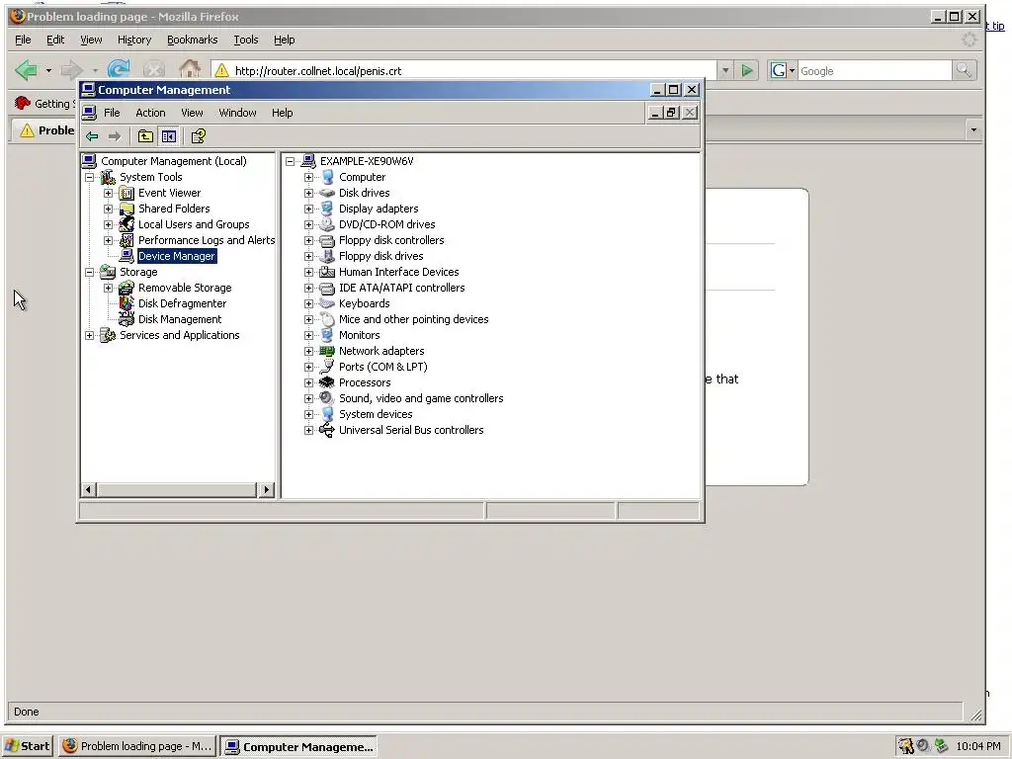Click the Universal Serial Bus controllers icon
1012x759 pixels.
tap(327, 430)
